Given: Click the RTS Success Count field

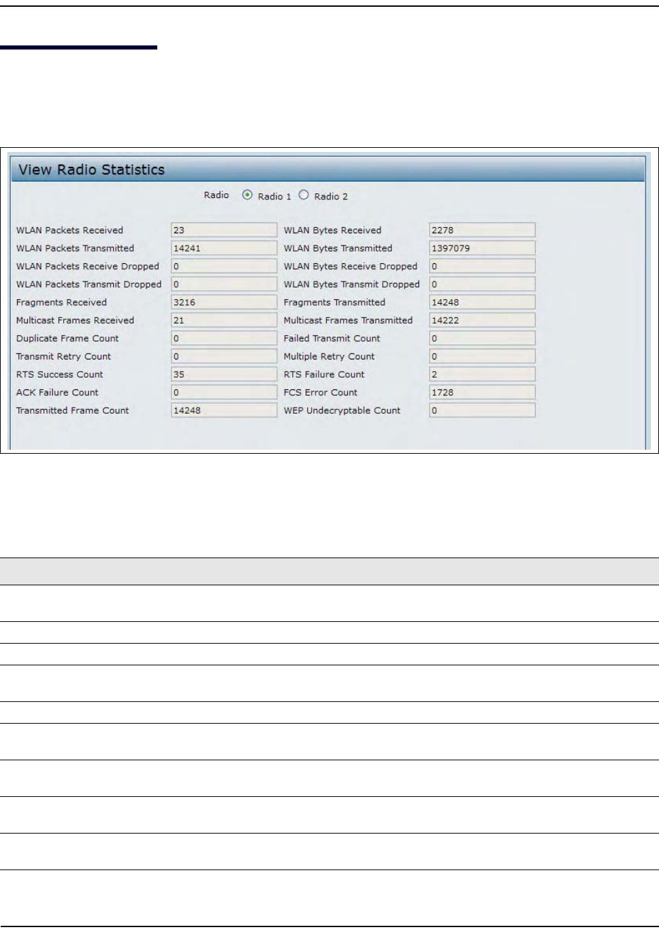Looking at the screenshot, I should click(x=224, y=374).
